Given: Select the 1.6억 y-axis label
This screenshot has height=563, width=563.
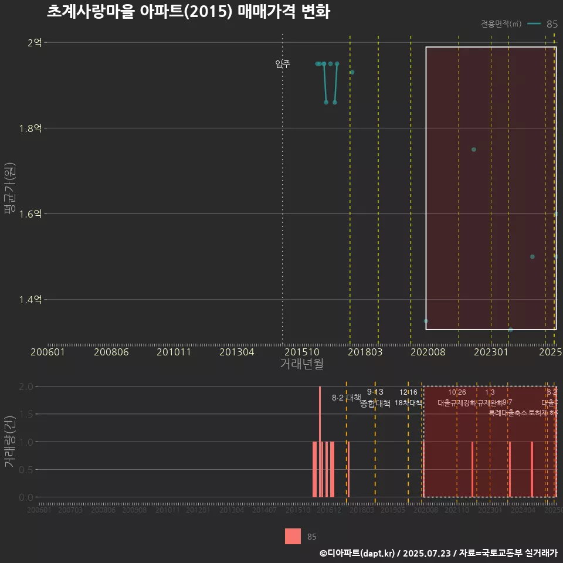Looking at the screenshot, I should point(30,214).
